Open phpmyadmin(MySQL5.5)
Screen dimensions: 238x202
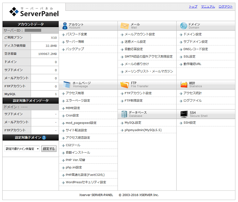(143, 130)
